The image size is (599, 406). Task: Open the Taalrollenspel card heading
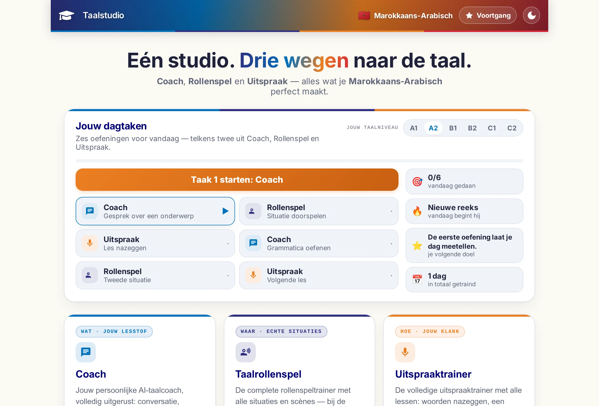(268, 374)
